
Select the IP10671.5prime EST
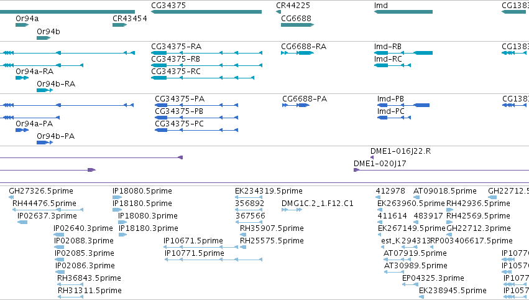coord(201,247)
